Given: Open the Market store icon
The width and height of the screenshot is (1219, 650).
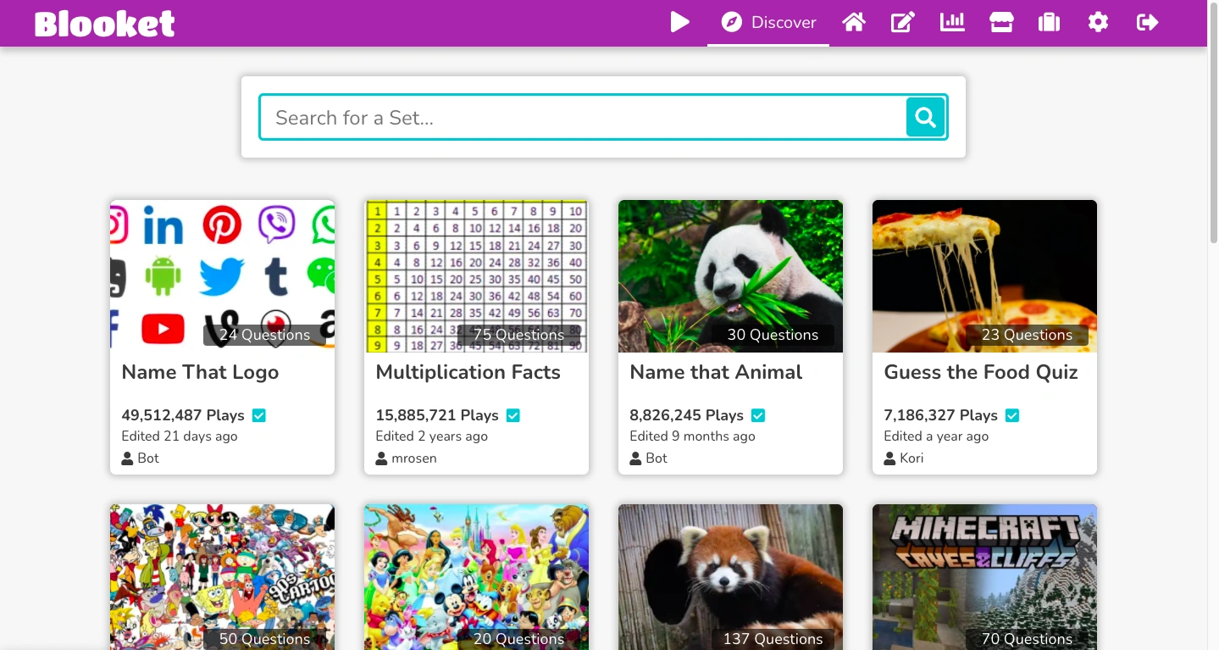Looking at the screenshot, I should (1001, 22).
